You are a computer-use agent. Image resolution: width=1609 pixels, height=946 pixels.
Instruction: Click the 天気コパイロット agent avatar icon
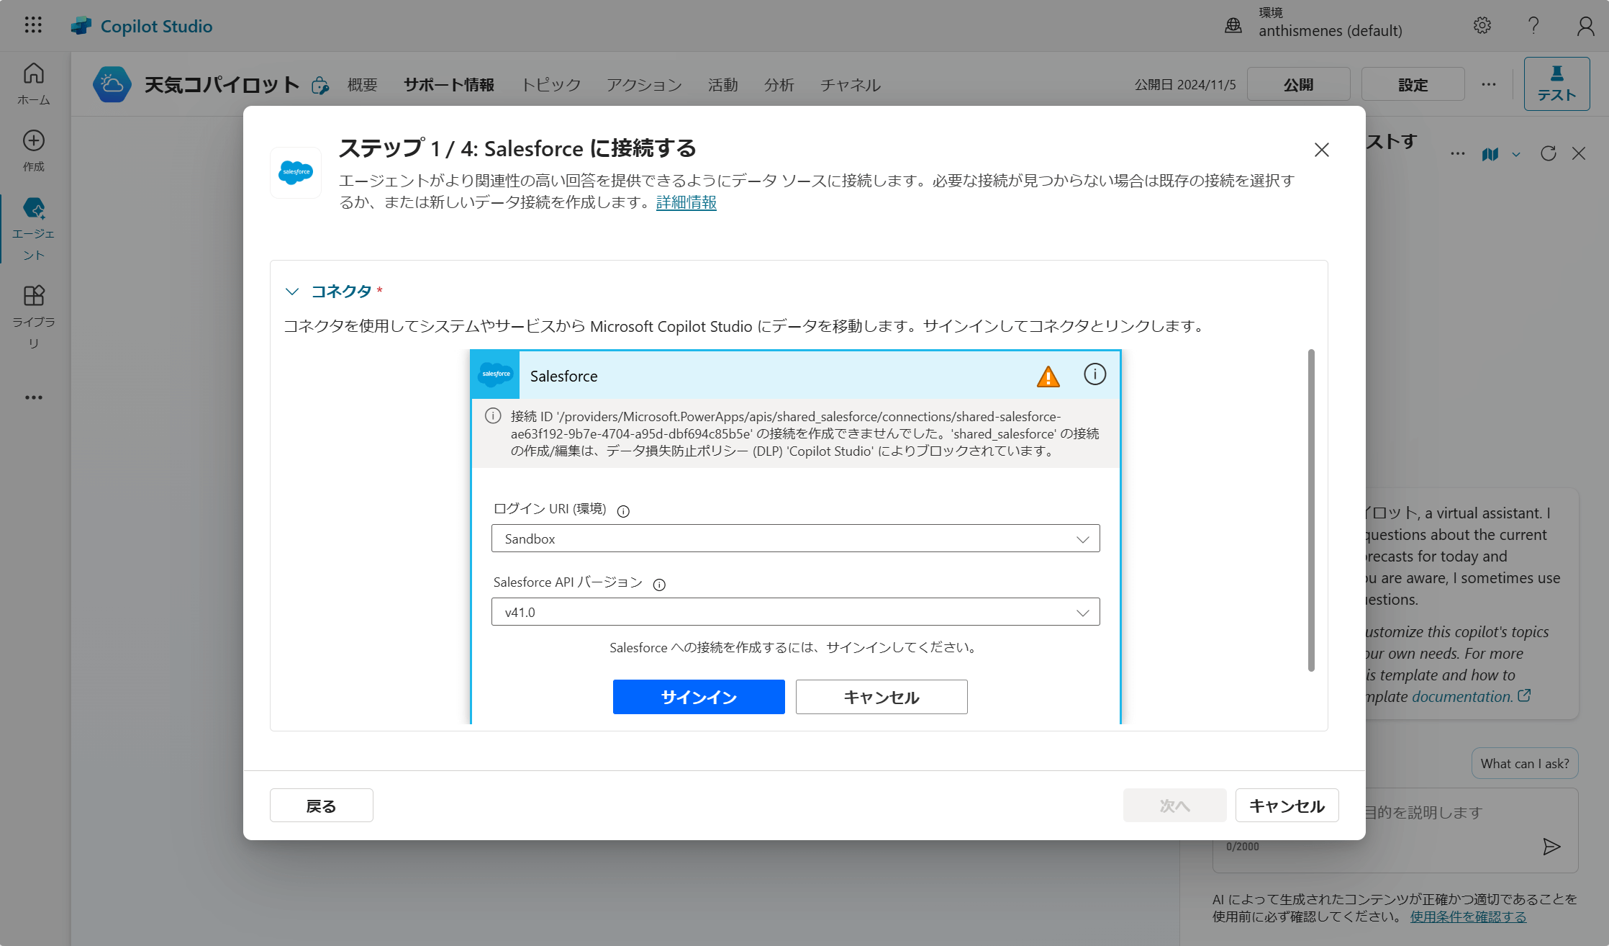click(112, 84)
